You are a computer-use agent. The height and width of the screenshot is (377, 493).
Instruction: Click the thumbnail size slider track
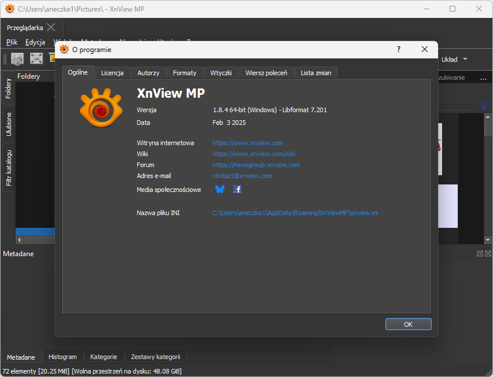pyautogui.click(x=456, y=106)
